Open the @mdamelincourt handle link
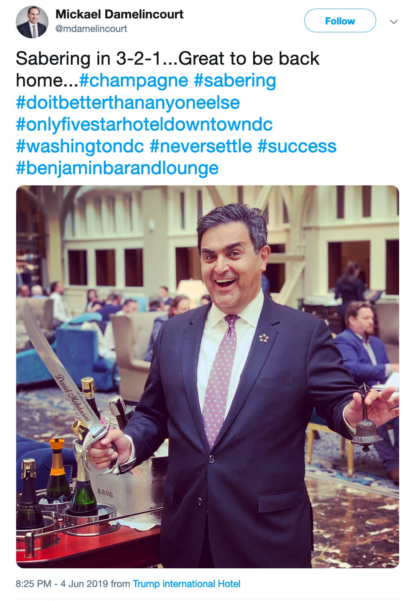This screenshot has height=601, width=413. coord(91,29)
